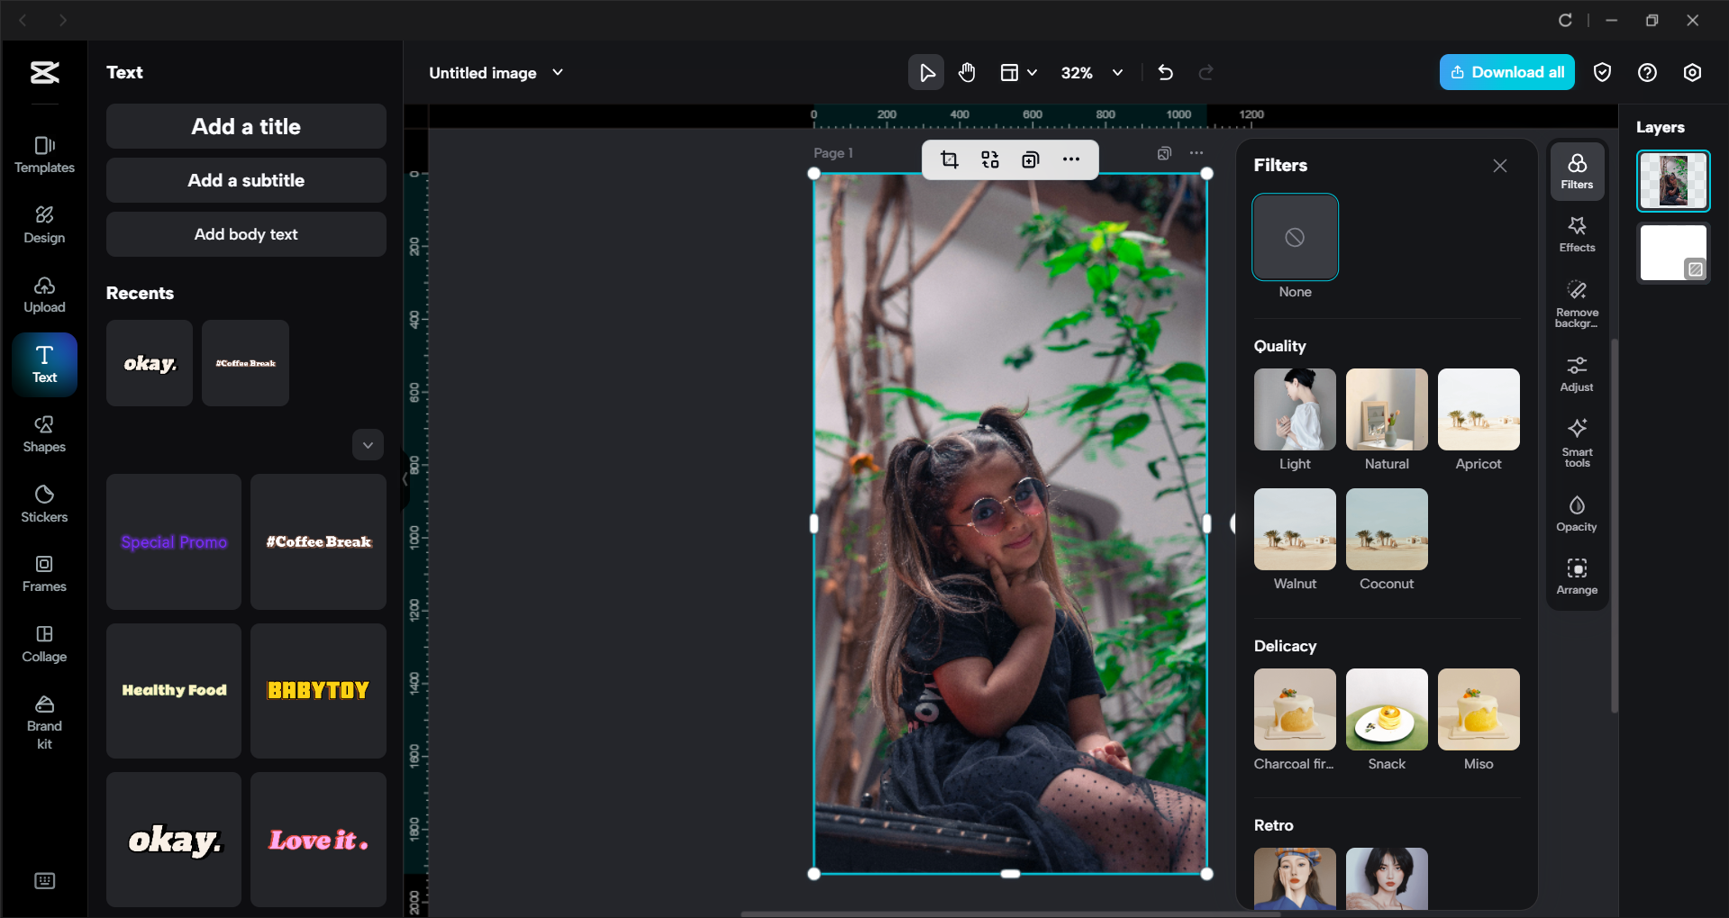Switch to the Design panel
The width and height of the screenshot is (1729, 918).
pyautogui.click(x=44, y=223)
